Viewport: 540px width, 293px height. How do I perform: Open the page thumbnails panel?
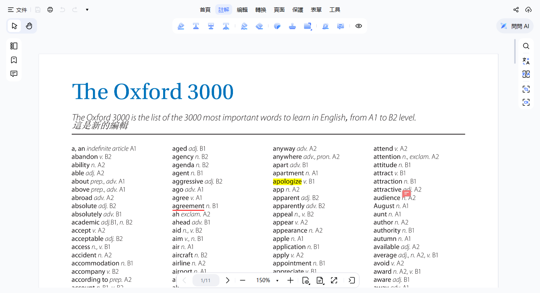pos(14,46)
